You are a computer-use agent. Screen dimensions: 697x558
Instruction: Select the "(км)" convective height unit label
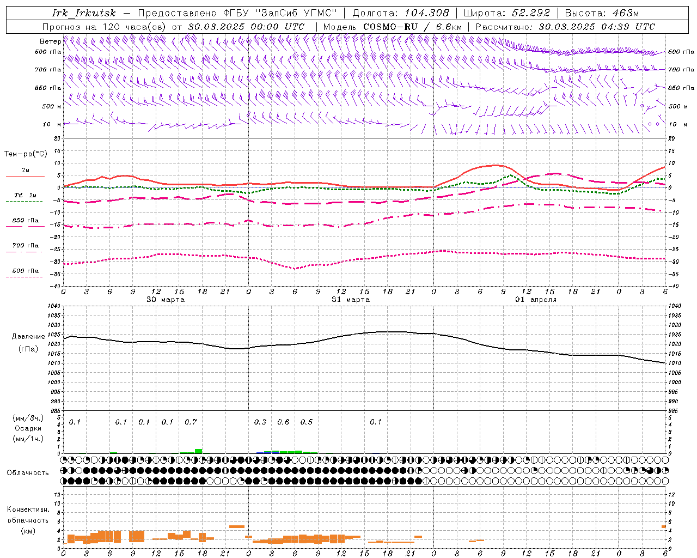pos(28,530)
